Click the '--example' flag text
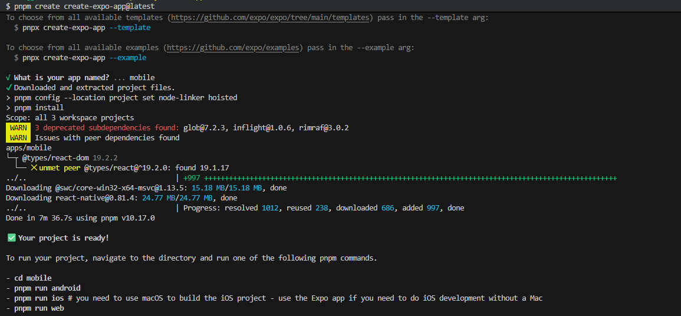681x316 pixels. [128, 57]
